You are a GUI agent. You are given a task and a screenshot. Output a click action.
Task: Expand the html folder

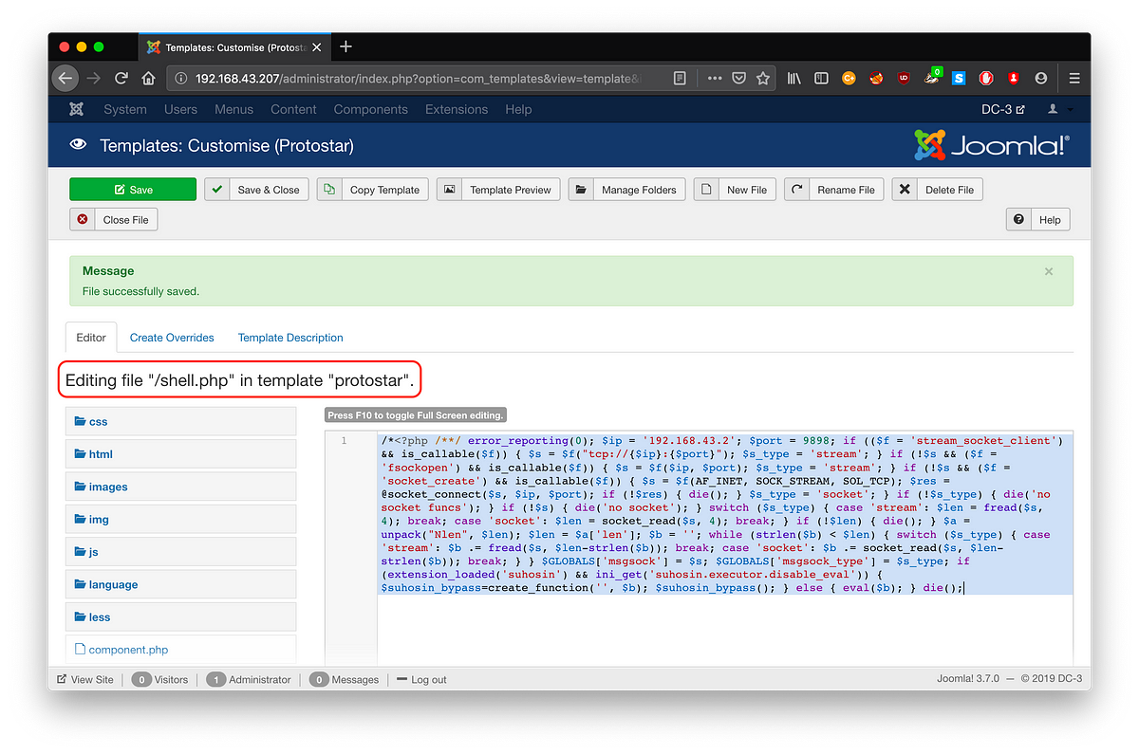(180, 454)
